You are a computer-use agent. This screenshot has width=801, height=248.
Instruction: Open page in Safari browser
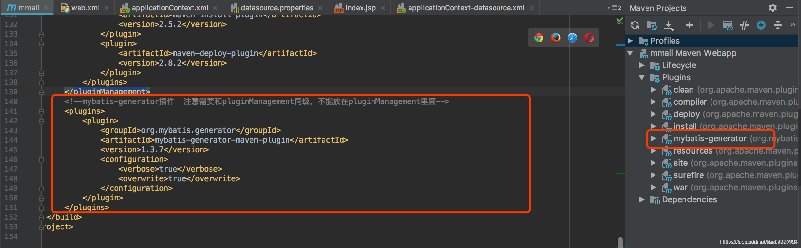click(572, 38)
